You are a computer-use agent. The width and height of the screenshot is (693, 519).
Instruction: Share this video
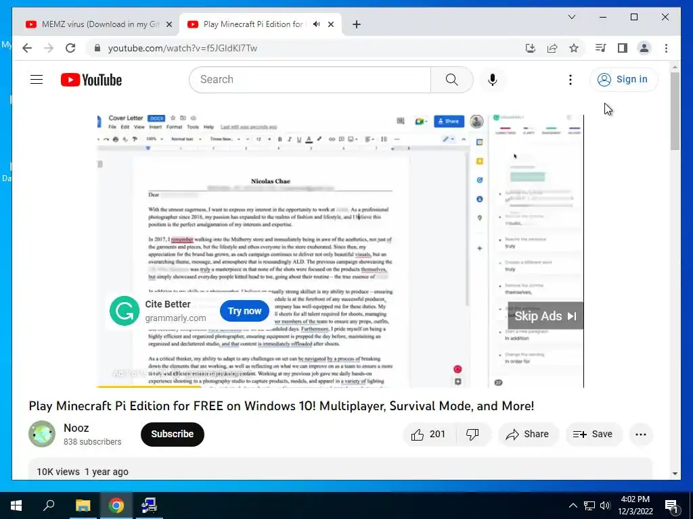(528, 435)
